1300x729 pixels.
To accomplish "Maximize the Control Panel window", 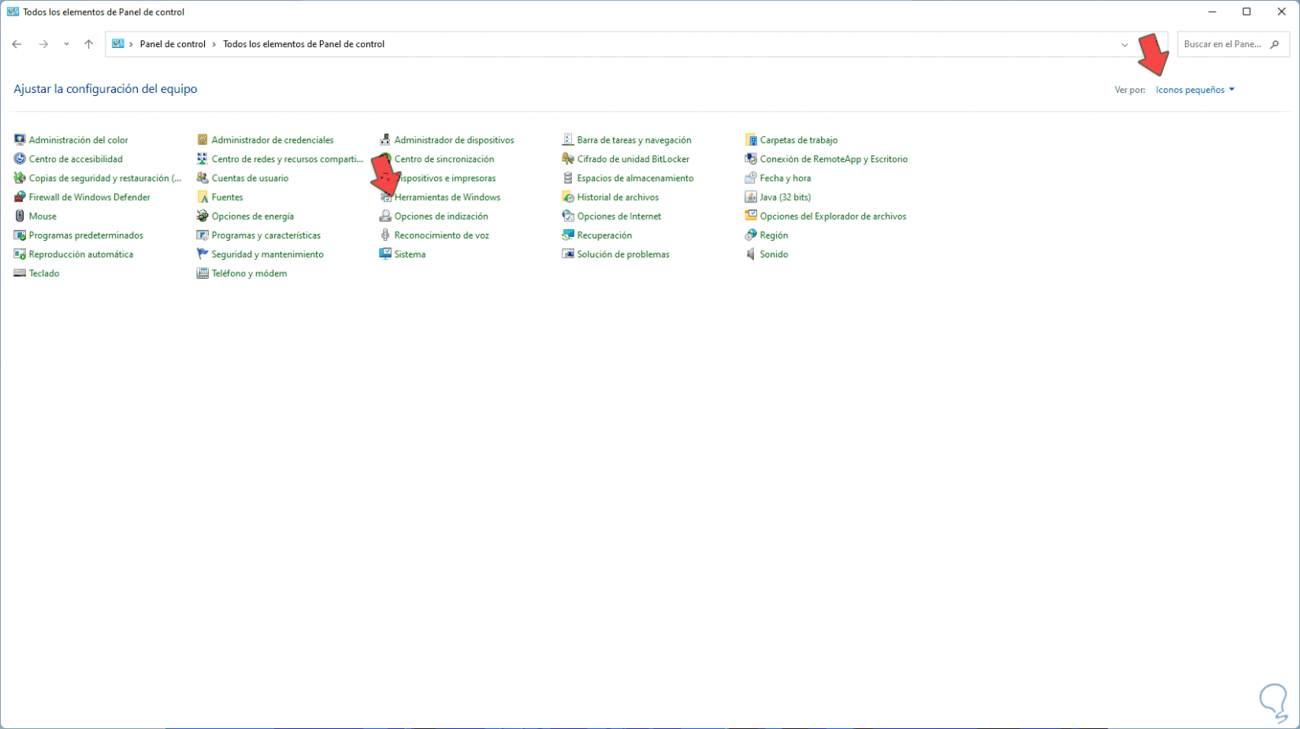I will pos(1246,12).
